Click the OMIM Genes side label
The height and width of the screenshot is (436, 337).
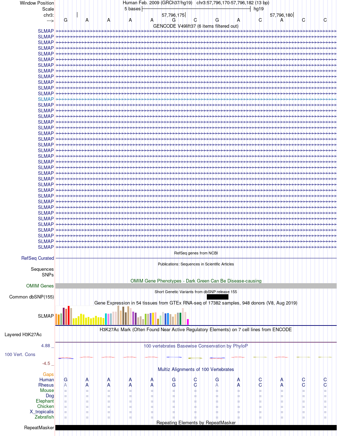40,286
